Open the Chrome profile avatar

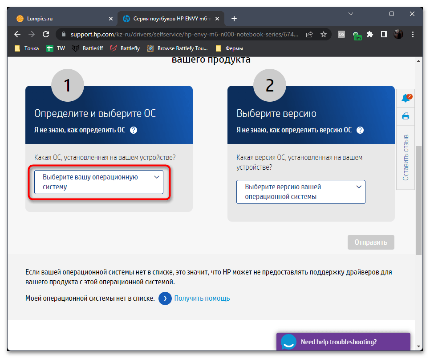tap(398, 35)
